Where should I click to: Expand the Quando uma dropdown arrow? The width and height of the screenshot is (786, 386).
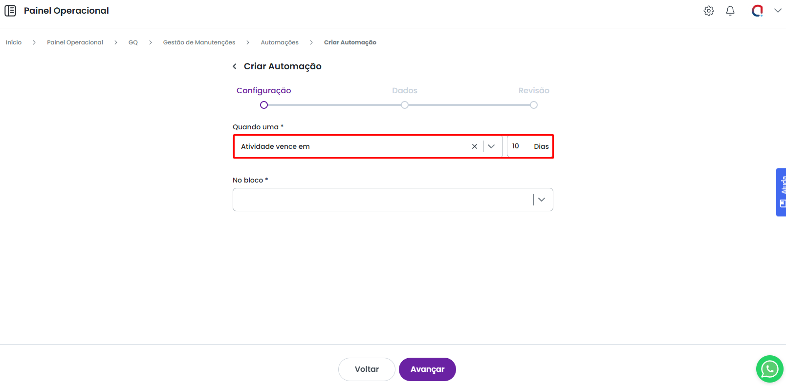(491, 146)
